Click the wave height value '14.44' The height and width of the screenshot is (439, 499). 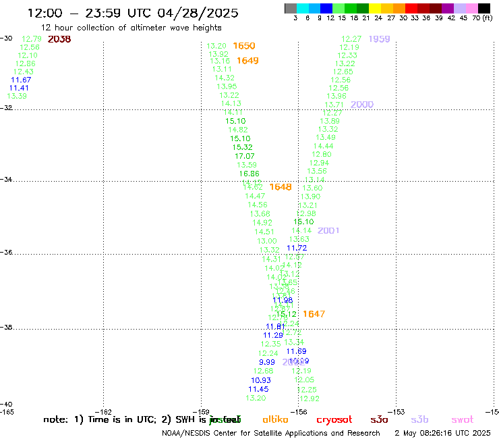(x=323, y=146)
